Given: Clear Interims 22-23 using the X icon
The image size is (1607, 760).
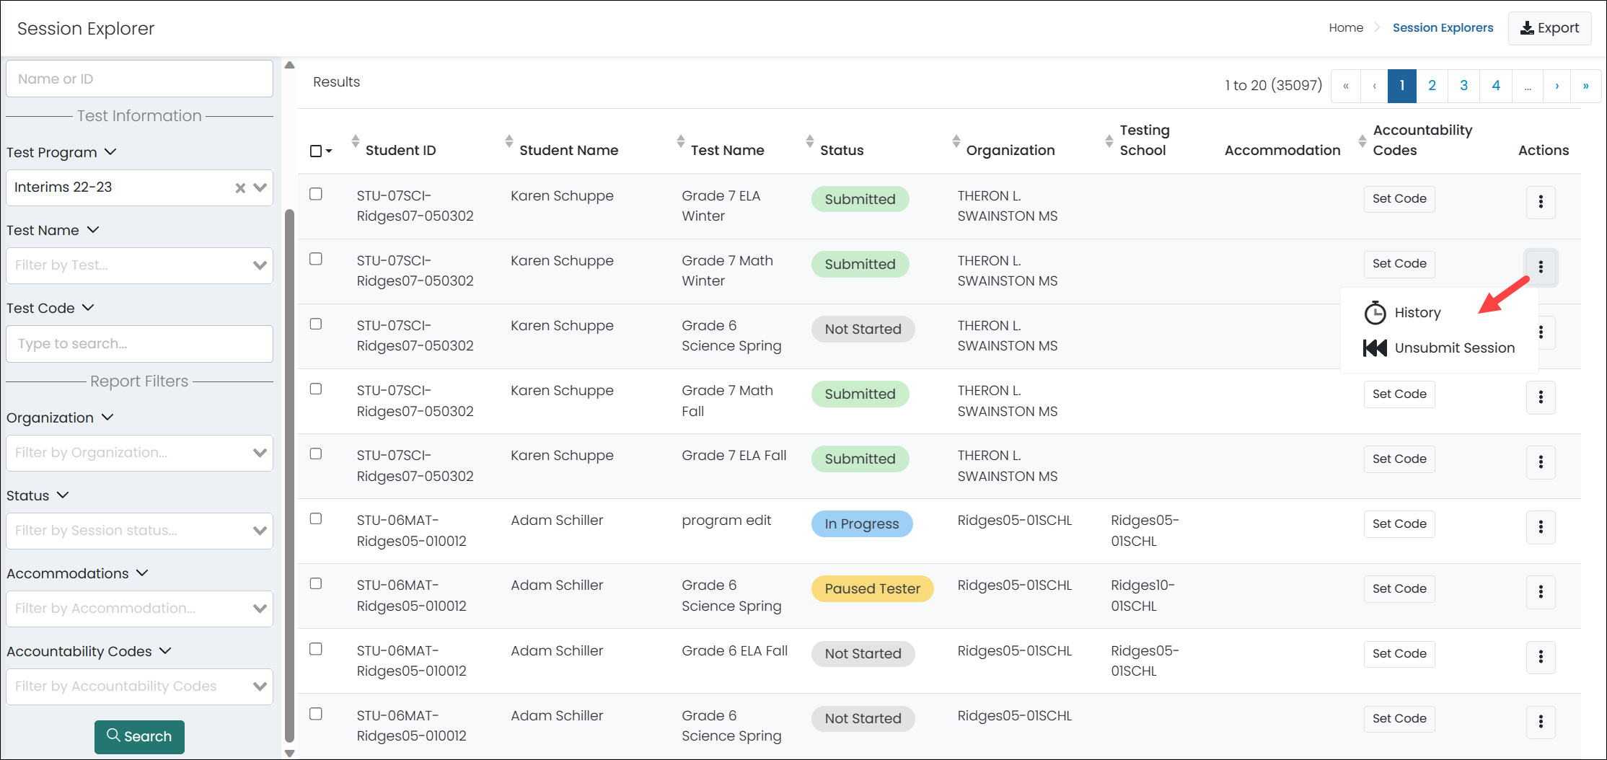Looking at the screenshot, I should 239,187.
